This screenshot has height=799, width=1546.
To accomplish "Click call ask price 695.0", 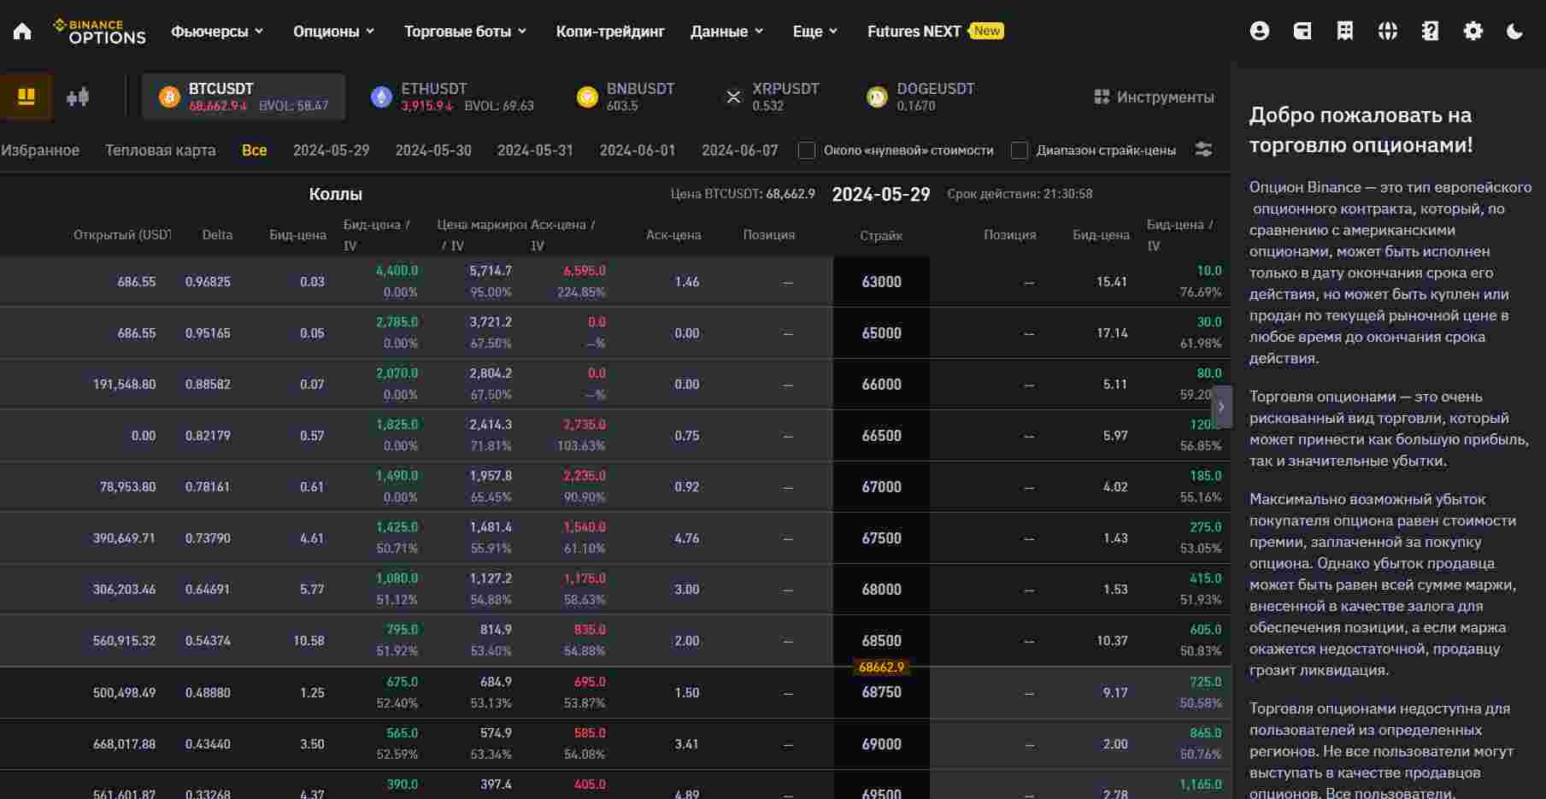I will click(590, 682).
